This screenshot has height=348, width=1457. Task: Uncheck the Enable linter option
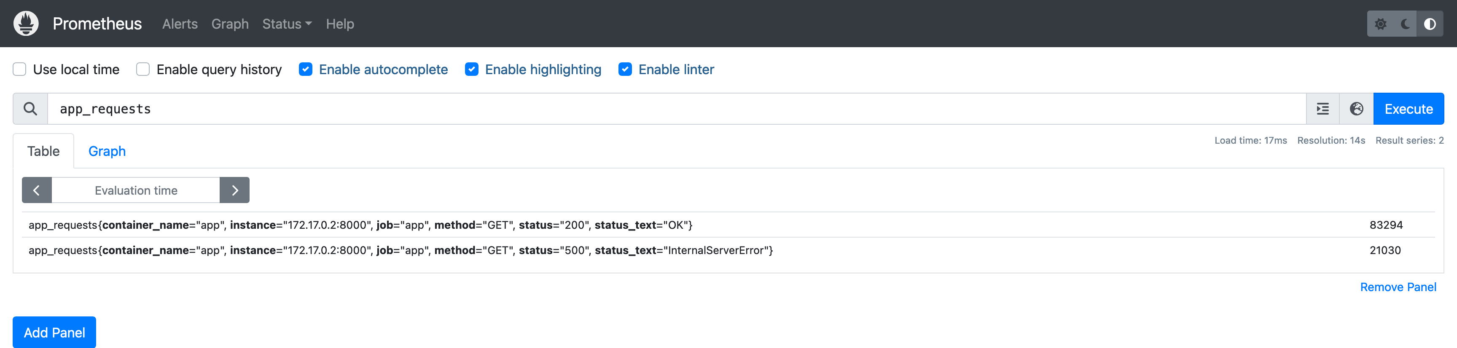(x=625, y=70)
